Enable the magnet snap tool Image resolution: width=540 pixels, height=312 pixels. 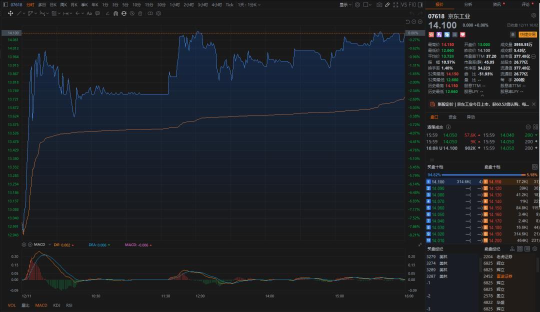115,13
